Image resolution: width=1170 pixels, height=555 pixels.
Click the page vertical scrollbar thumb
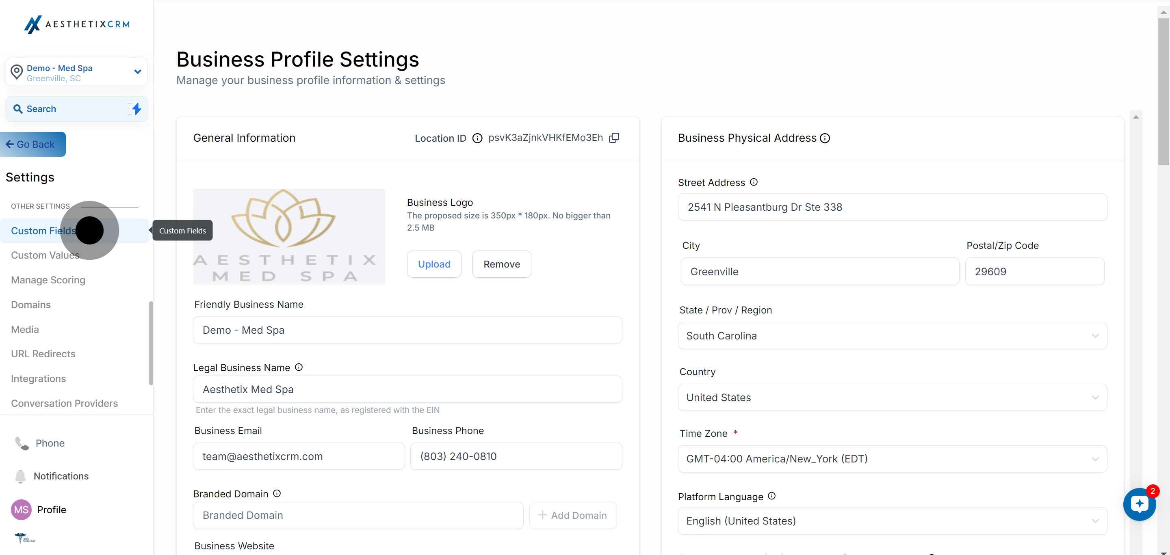pos(1163,91)
